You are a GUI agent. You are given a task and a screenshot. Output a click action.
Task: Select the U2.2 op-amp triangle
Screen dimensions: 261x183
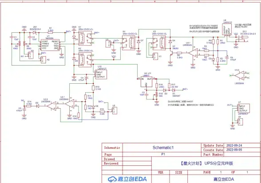point(51,106)
